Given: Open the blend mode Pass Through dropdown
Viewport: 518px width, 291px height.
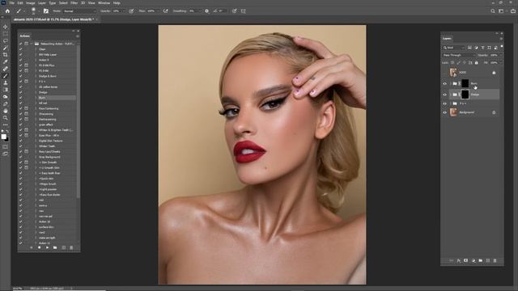Looking at the screenshot, I should point(459,55).
